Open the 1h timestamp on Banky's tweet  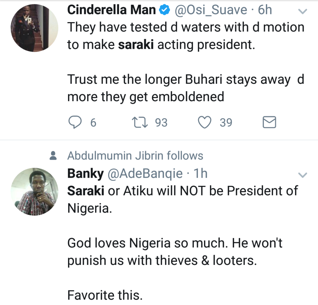200,174
